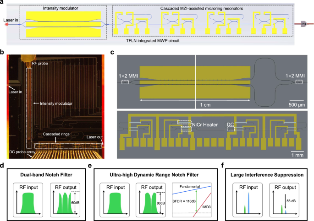
Task: Click the 'SFDR = 110dB' annotation
Action: tap(184, 201)
